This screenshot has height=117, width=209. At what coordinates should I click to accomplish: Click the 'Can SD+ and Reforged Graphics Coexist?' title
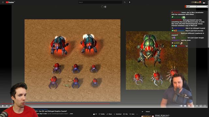click(51, 111)
